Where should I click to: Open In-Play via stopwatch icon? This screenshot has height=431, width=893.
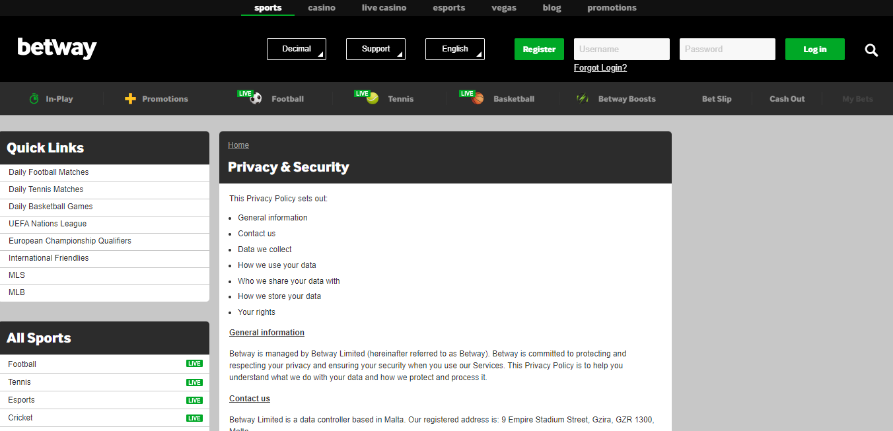coord(34,98)
